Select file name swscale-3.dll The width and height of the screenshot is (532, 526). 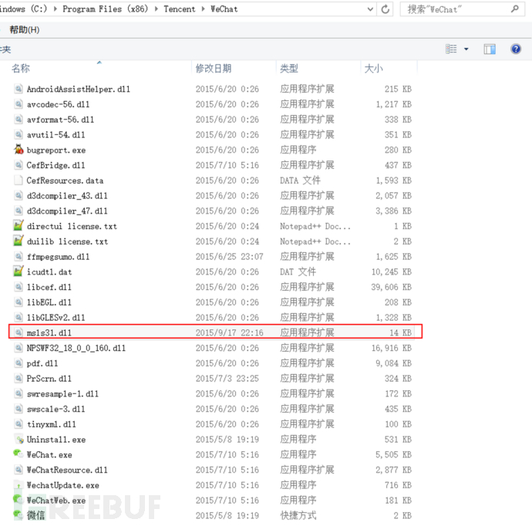[56, 409]
